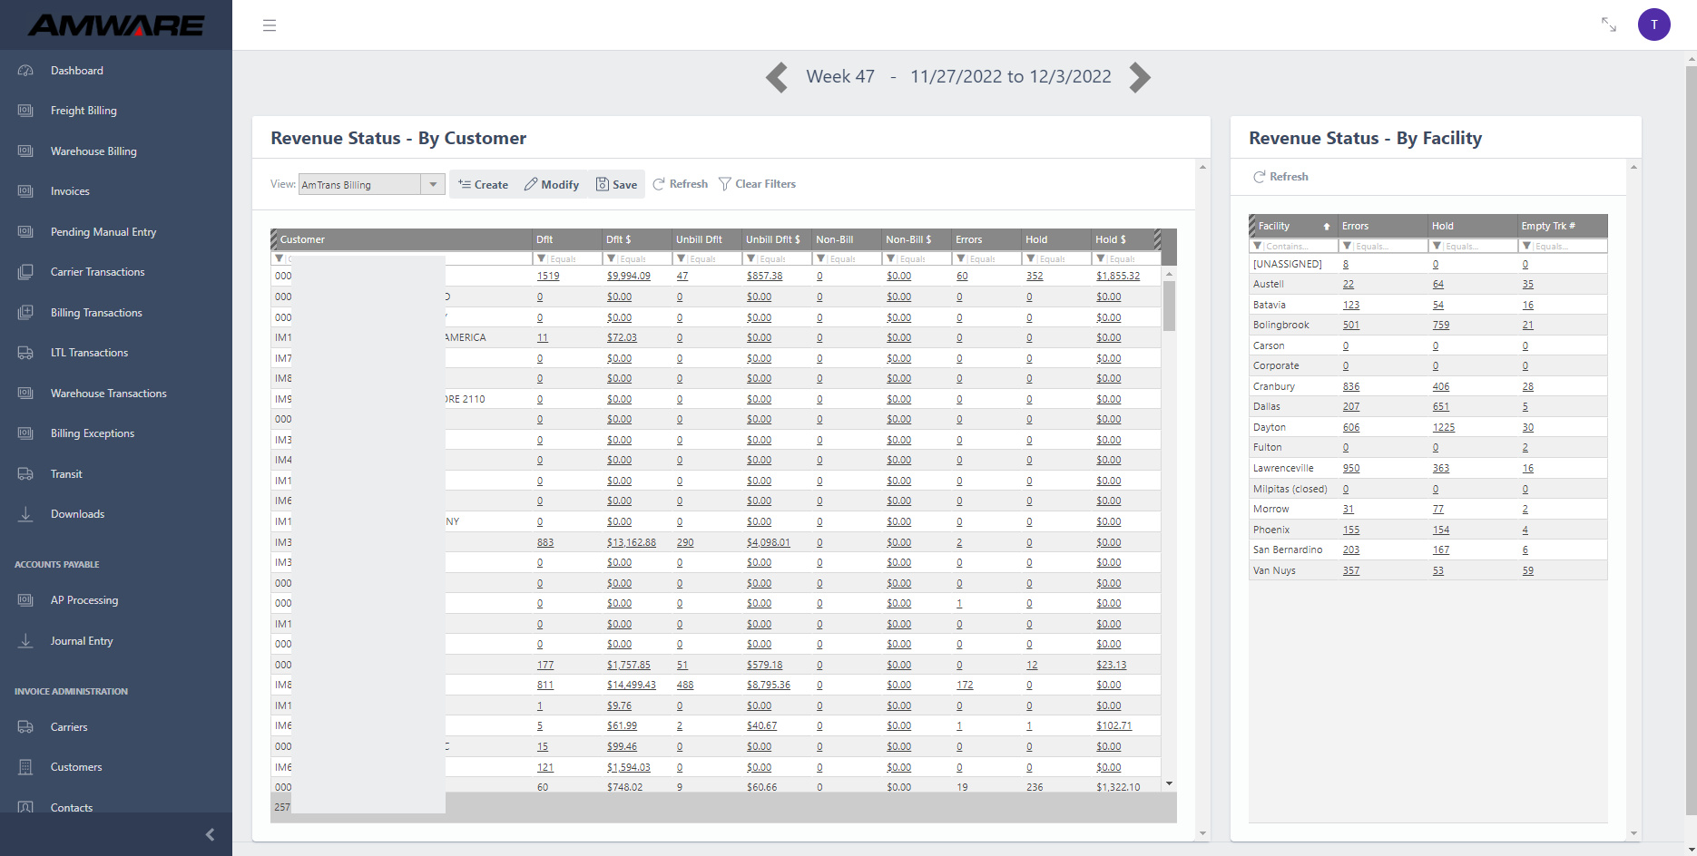This screenshot has height=856, width=1697.
Task: Click the Hold $ filter funnel icon
Action: [1101, 258]
